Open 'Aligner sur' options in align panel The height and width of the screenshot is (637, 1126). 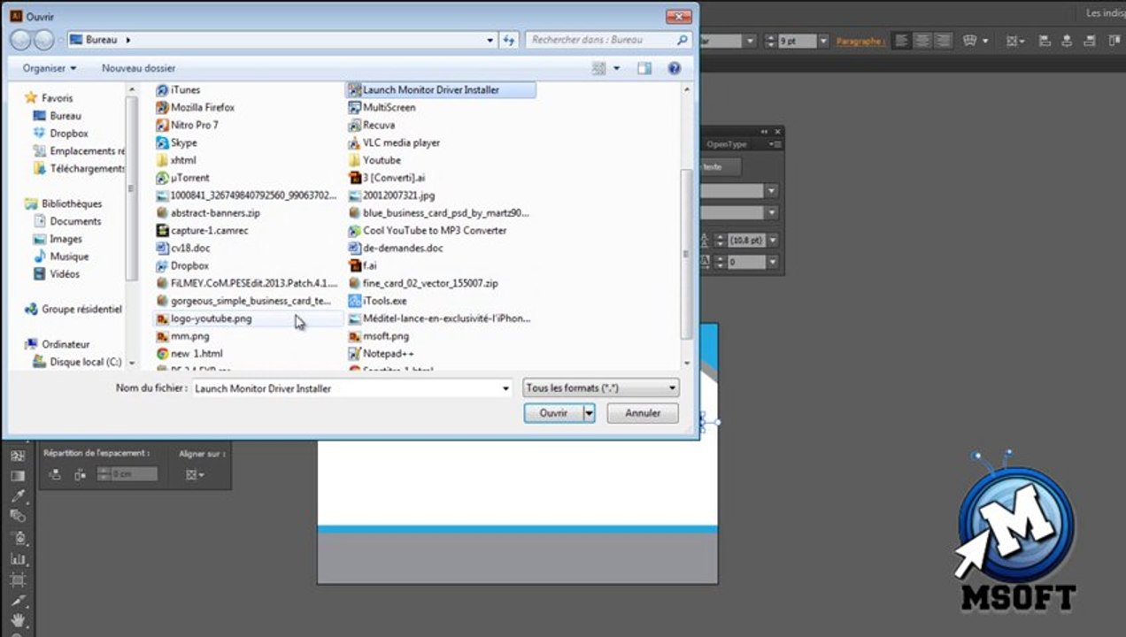[x=195, y=475]
